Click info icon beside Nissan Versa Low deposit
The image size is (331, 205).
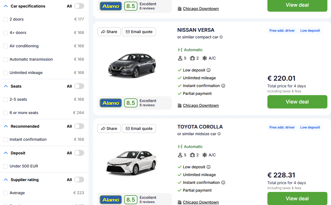coord(209,70)
